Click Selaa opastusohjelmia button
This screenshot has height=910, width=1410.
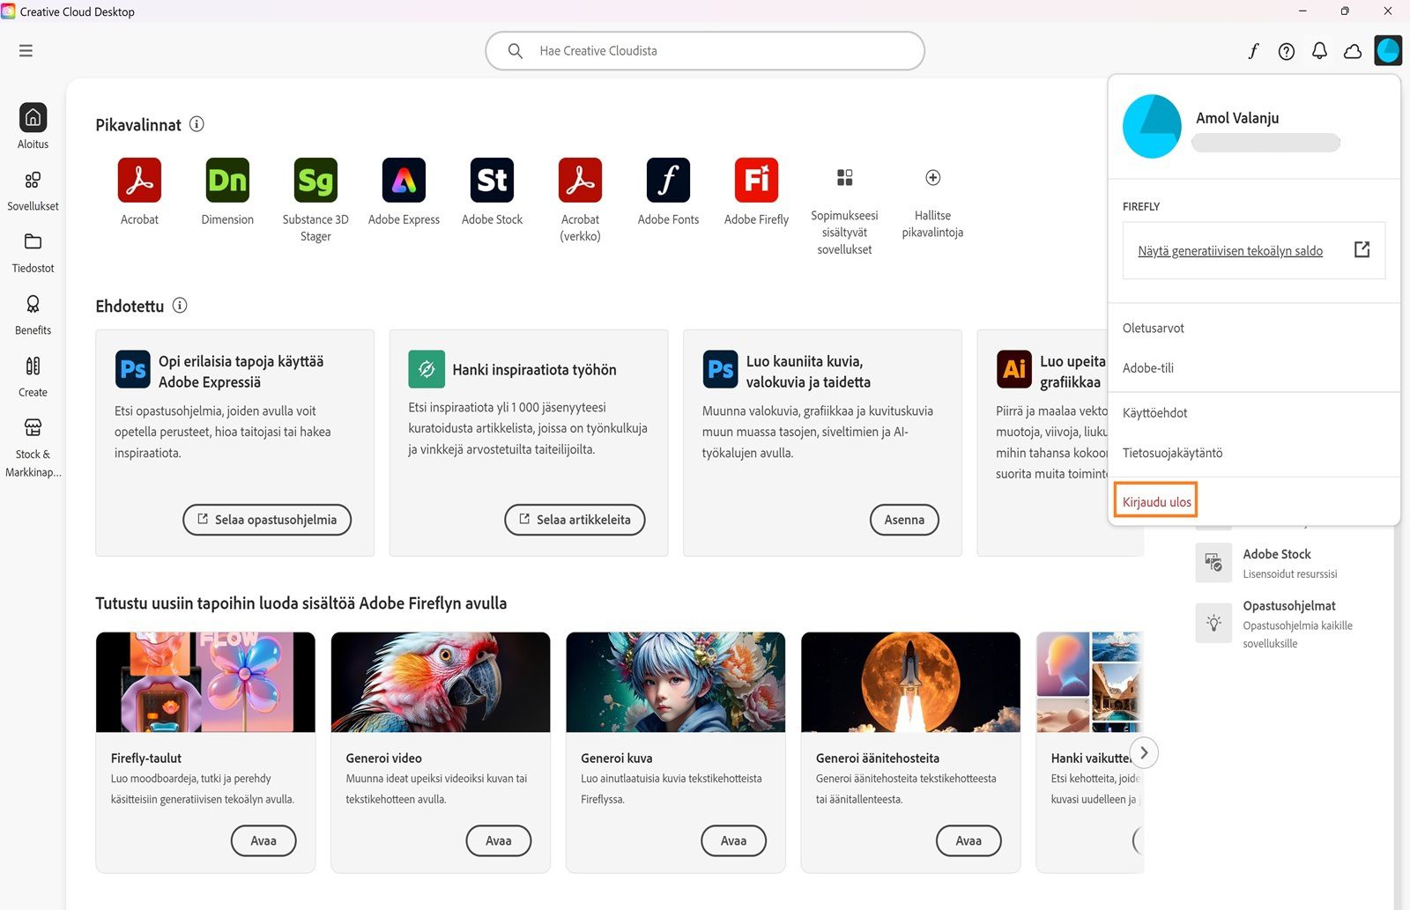[267, 520]
